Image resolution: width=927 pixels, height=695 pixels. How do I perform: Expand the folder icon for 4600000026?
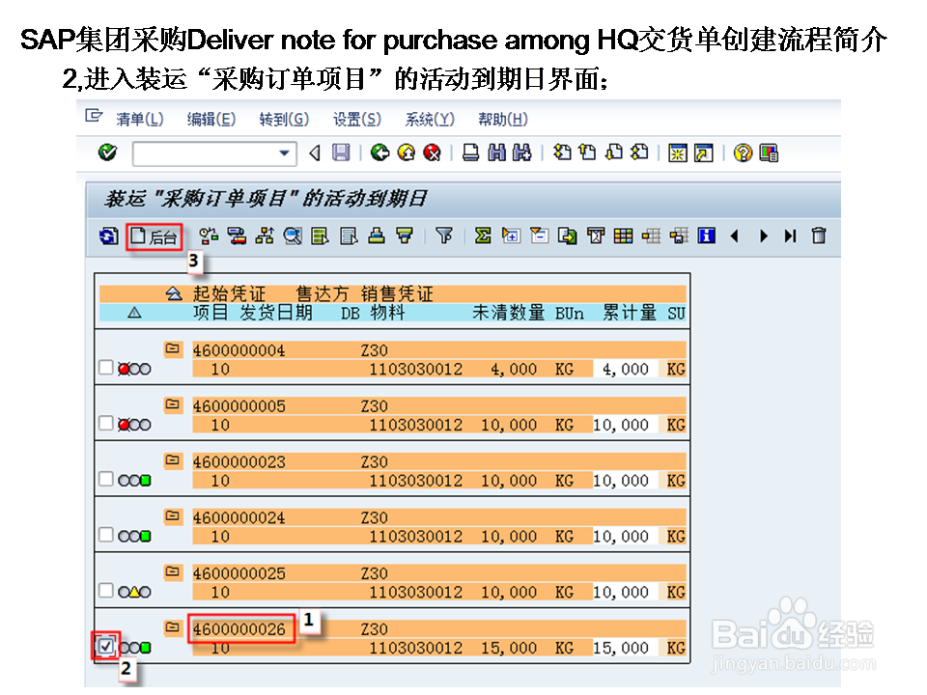click(x=173, y=627)
